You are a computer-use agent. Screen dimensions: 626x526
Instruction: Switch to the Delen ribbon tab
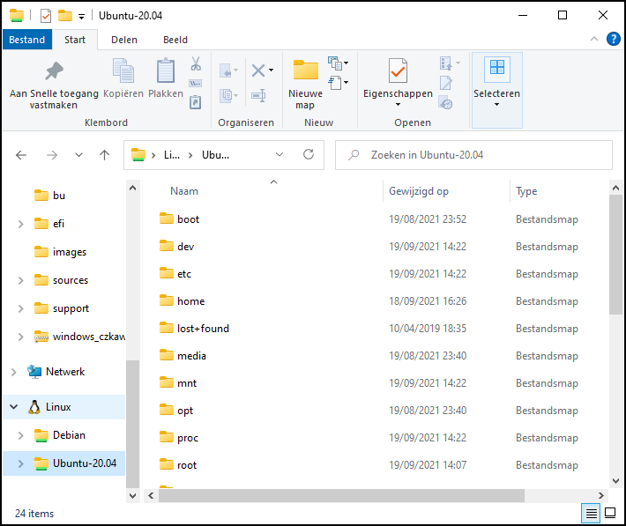point(124,40)
